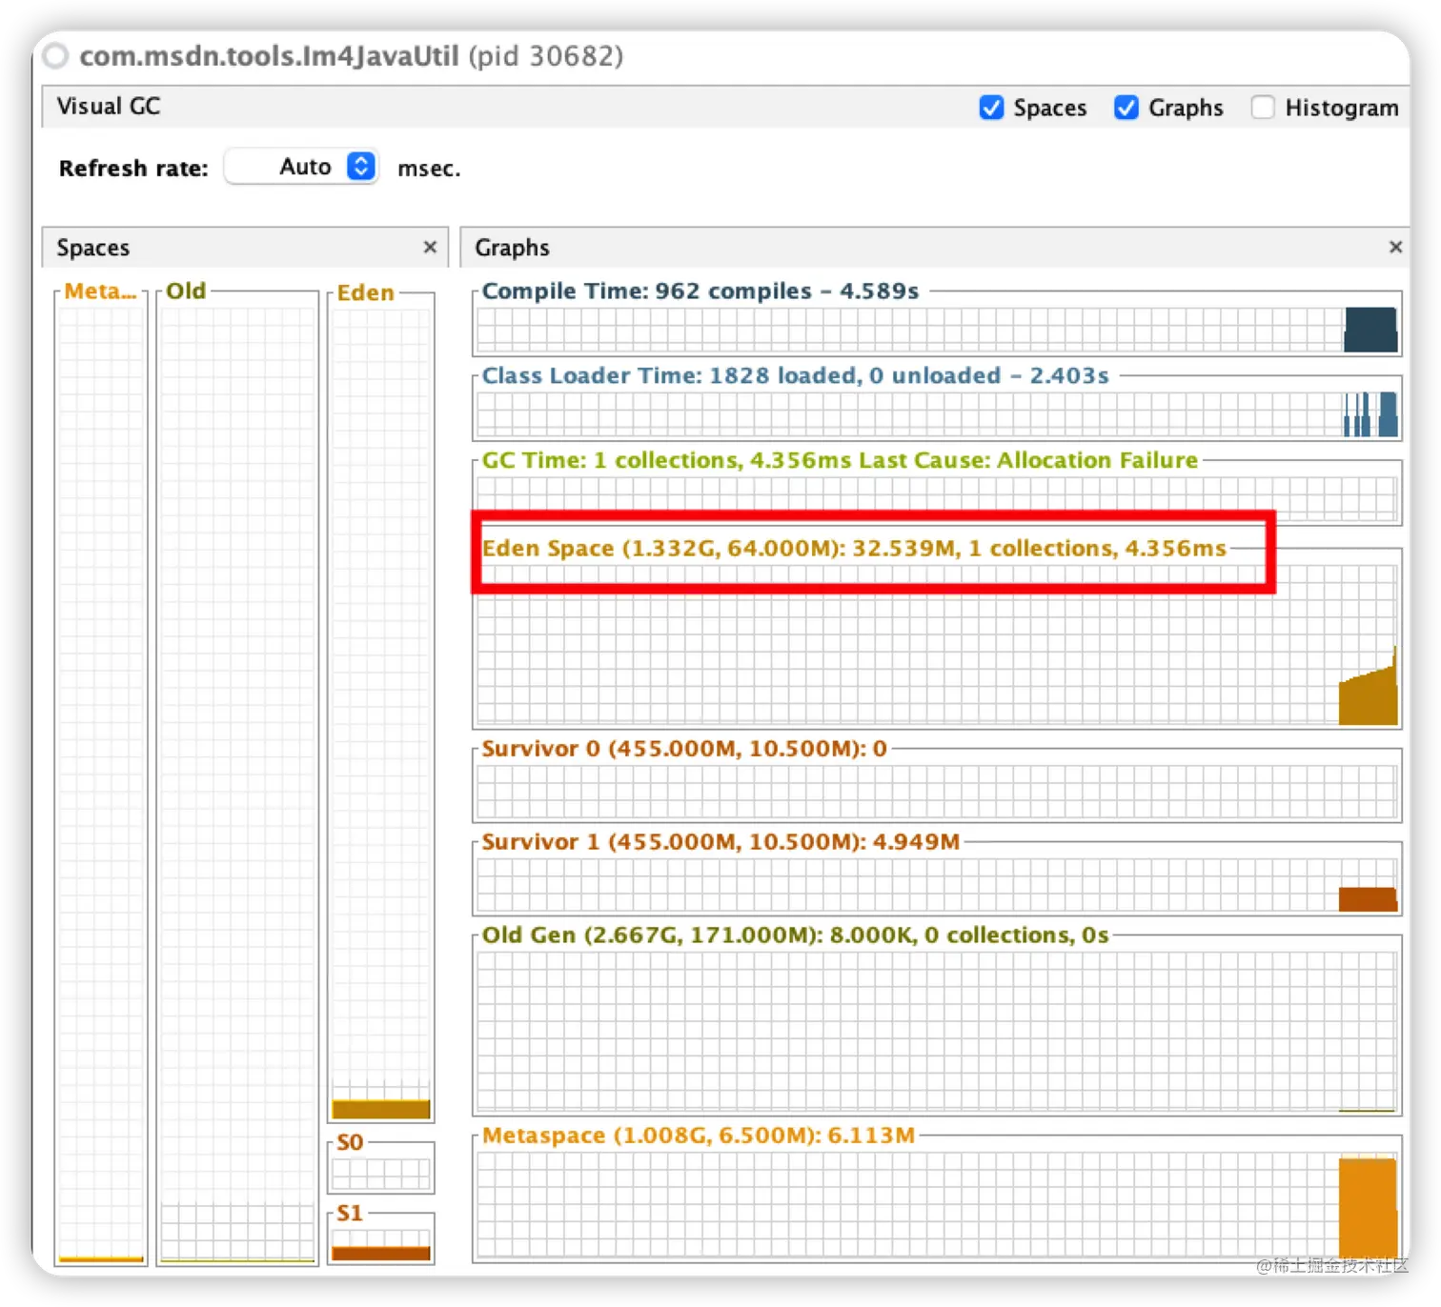Click 'Old Gen (2.667G, 171.000M)' label
This screenshot has height=1307, width=1441.
click(652, 935)
